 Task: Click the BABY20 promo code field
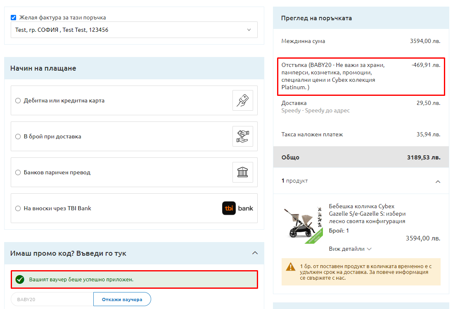point(52,299)
